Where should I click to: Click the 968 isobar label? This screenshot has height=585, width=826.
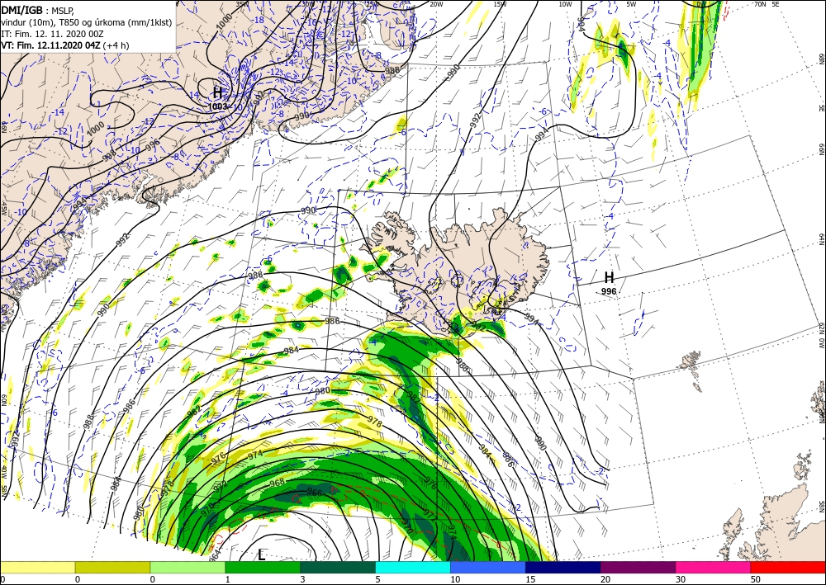click(277, 483)
